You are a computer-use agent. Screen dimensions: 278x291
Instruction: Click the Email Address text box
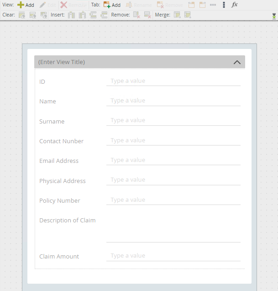pyautogui.click(x=173, y=160)
